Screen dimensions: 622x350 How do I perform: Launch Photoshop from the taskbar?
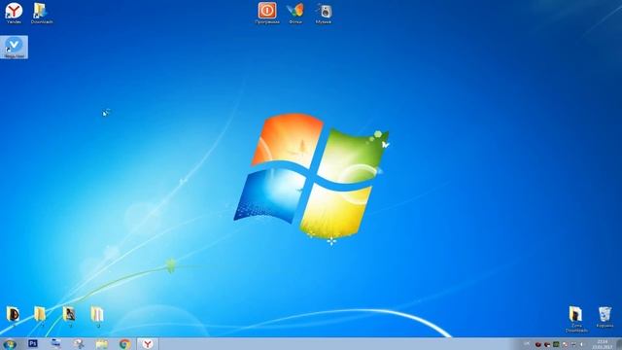tap(33, 343)
